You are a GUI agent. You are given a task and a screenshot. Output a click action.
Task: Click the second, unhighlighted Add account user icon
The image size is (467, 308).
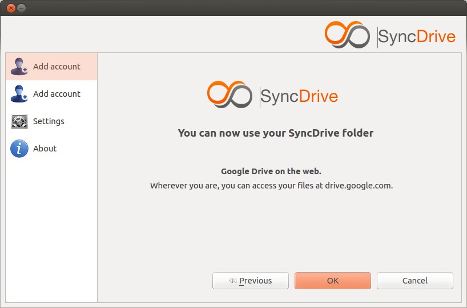pyautogui.click(x=19, y=94)
